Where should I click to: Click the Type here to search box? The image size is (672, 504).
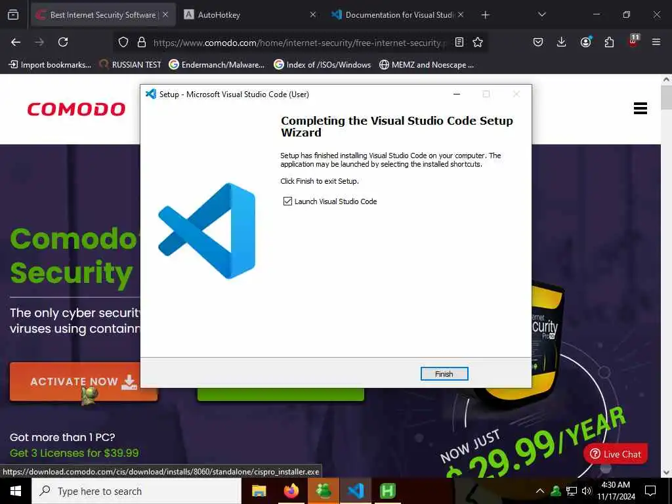pos(136,491)
